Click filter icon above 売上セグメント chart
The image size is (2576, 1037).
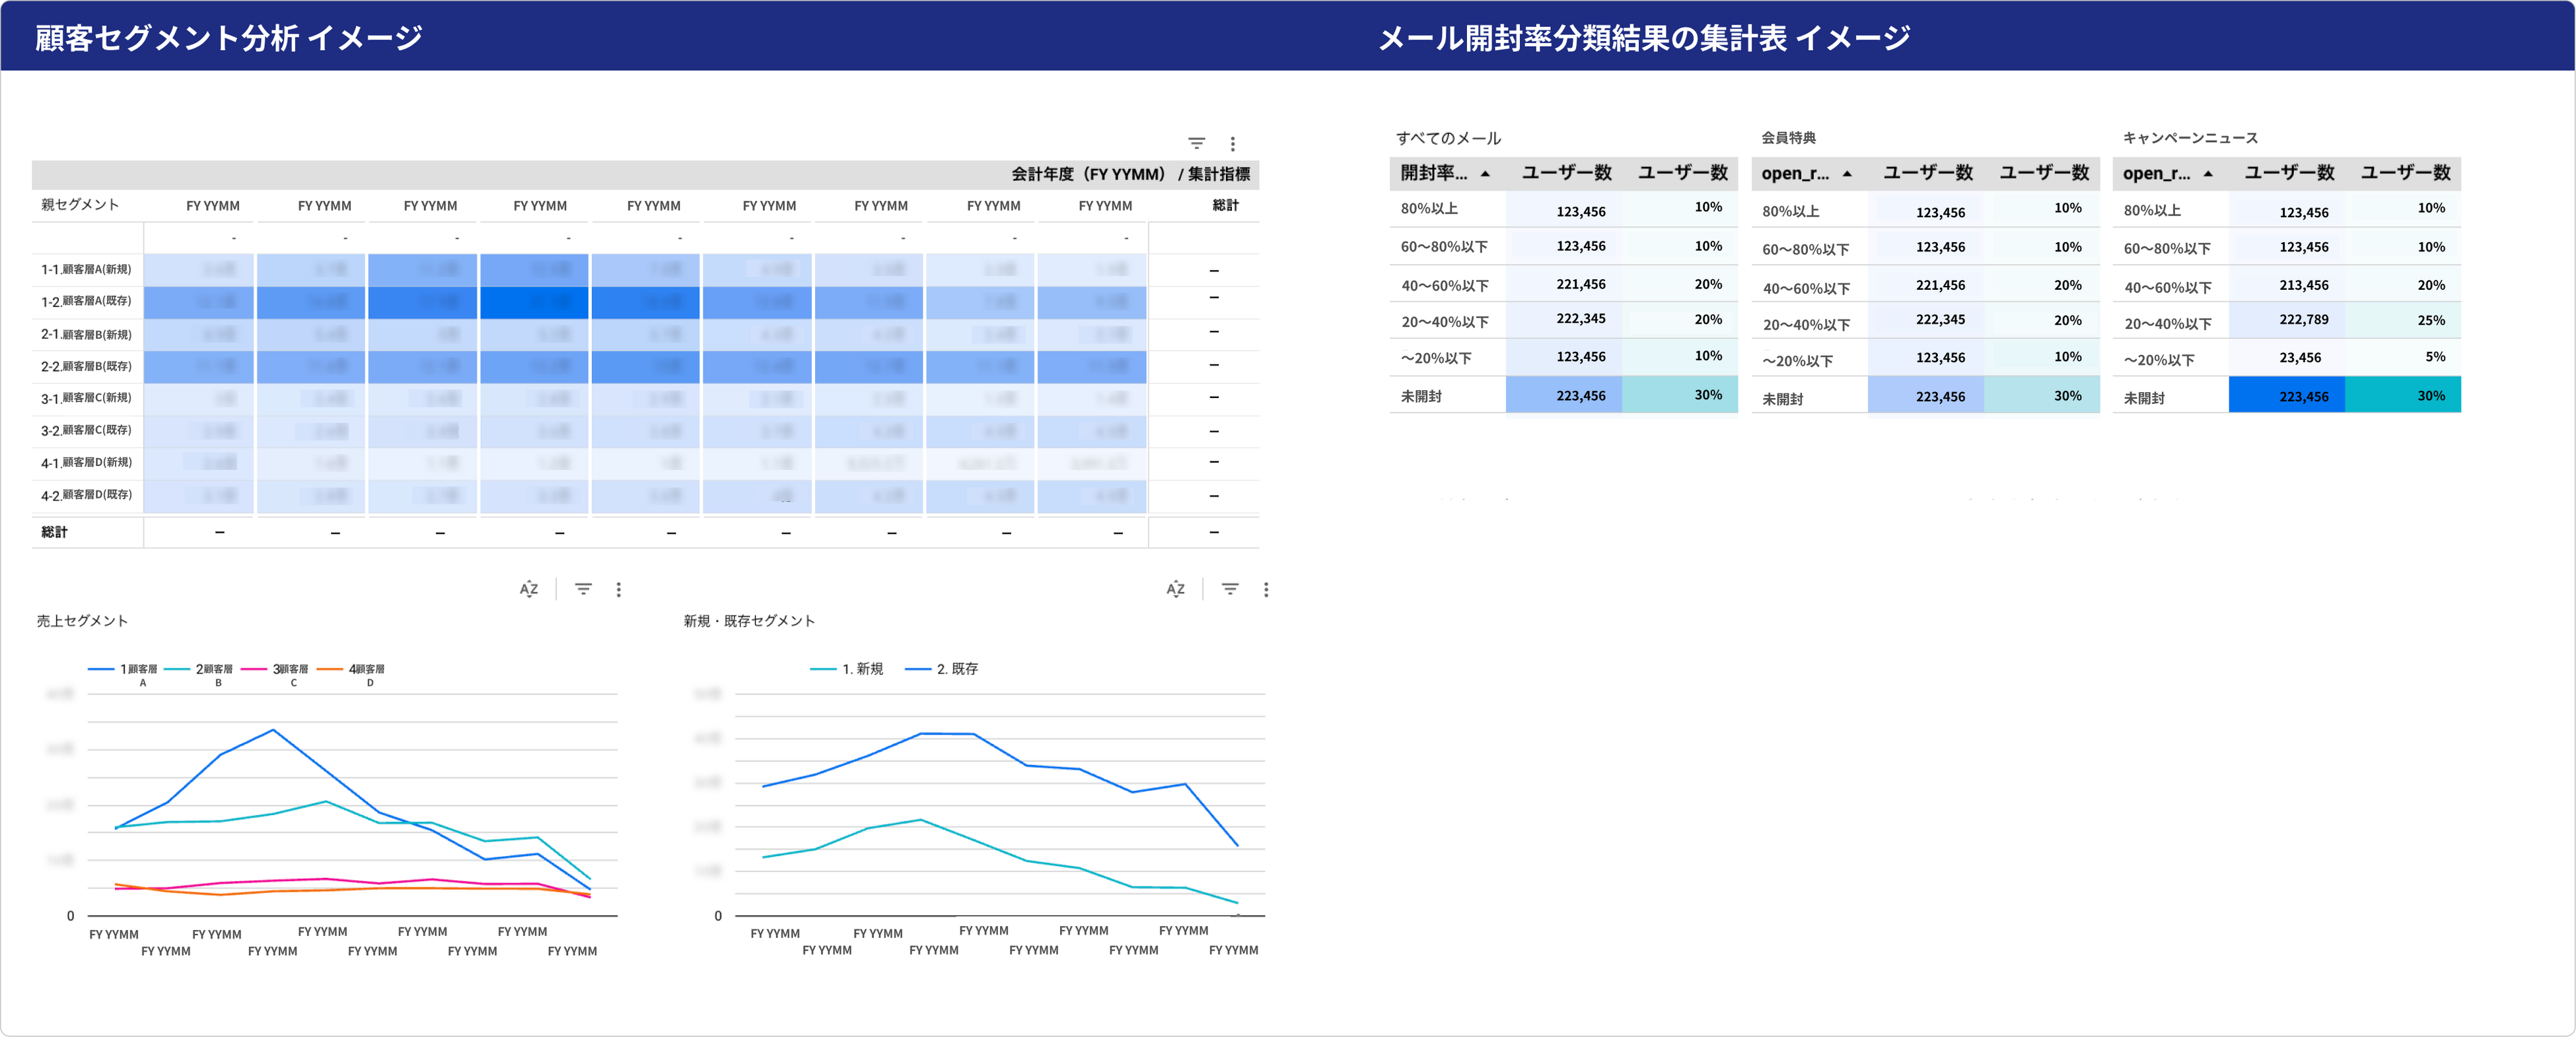coord(583,589)
